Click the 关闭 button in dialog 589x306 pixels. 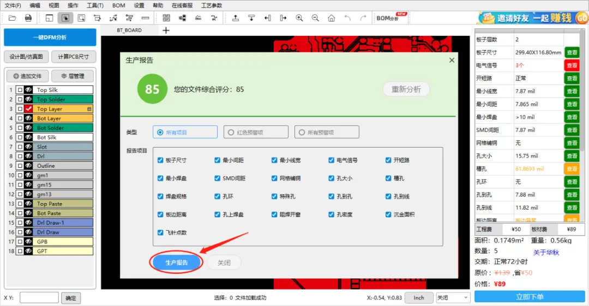[x=224, y=262]
